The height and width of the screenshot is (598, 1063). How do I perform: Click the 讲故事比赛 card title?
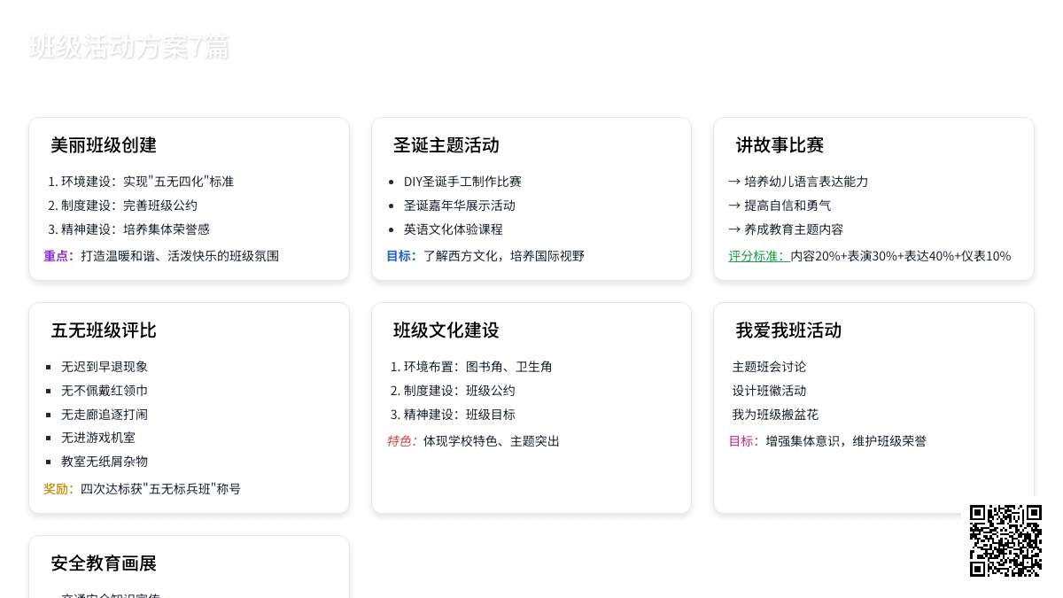pos(780,145)
